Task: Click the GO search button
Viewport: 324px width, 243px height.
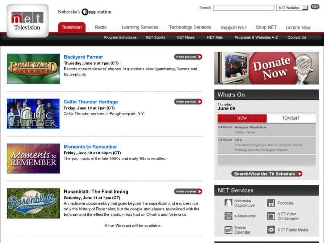Action: click(x=315, y=7)
